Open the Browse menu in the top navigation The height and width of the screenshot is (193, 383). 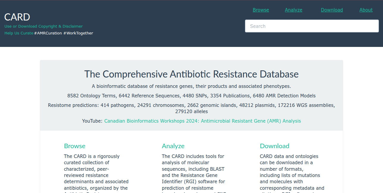pyautogui.click(x=261, y=10)
